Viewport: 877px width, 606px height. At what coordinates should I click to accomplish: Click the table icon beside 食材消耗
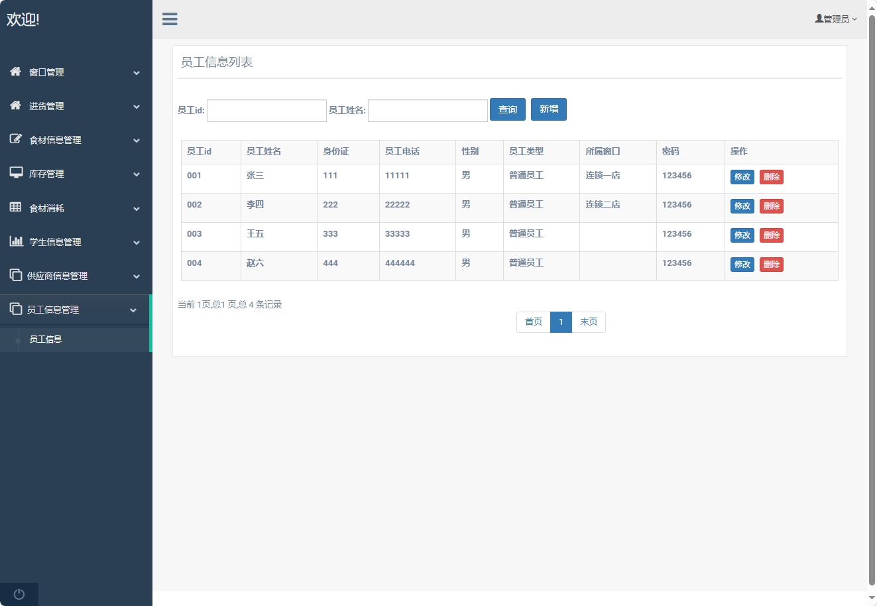tap(16, 208)
